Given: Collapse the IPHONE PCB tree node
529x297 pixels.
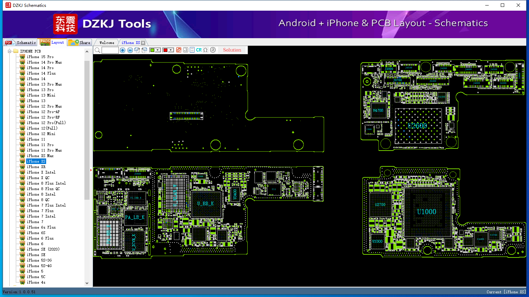Looking at the screenshot, I should 10,51.
